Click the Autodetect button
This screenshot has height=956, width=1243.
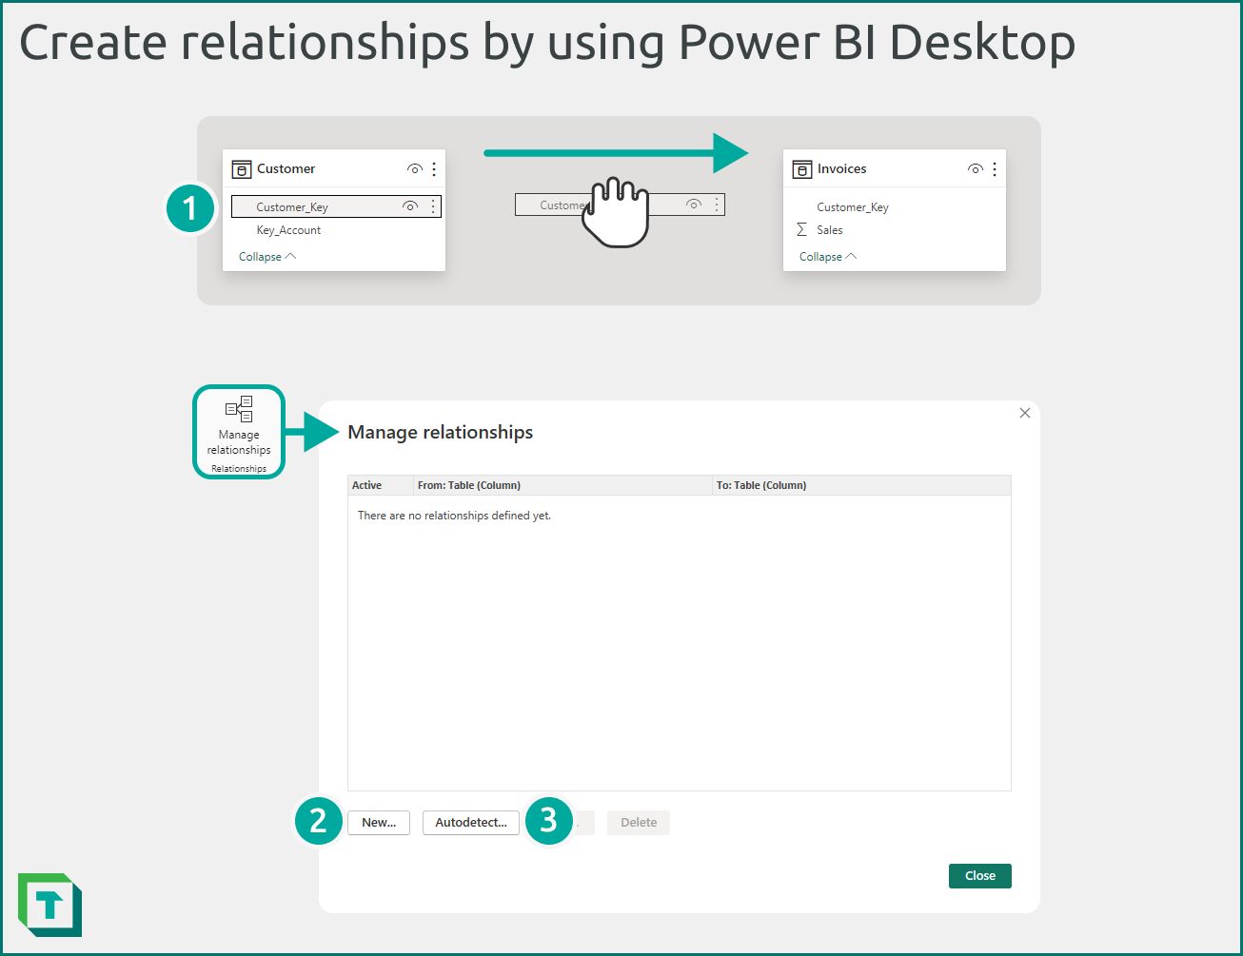(470, 822)
